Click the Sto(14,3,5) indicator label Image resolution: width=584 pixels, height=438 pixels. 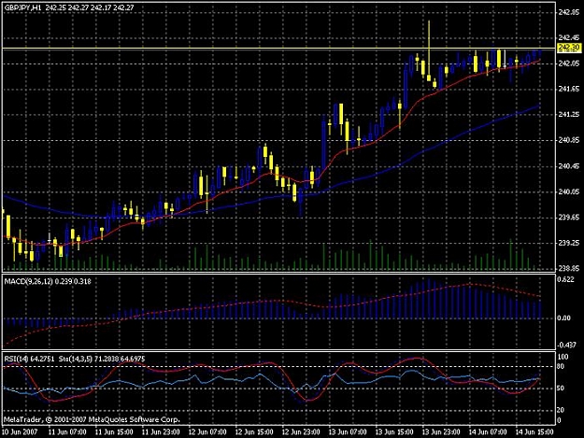tap(76, 359)
